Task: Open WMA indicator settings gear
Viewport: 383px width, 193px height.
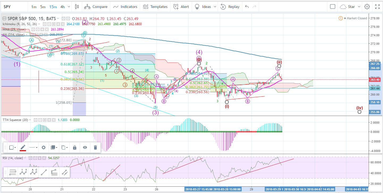Action: [x=38, y=29]
